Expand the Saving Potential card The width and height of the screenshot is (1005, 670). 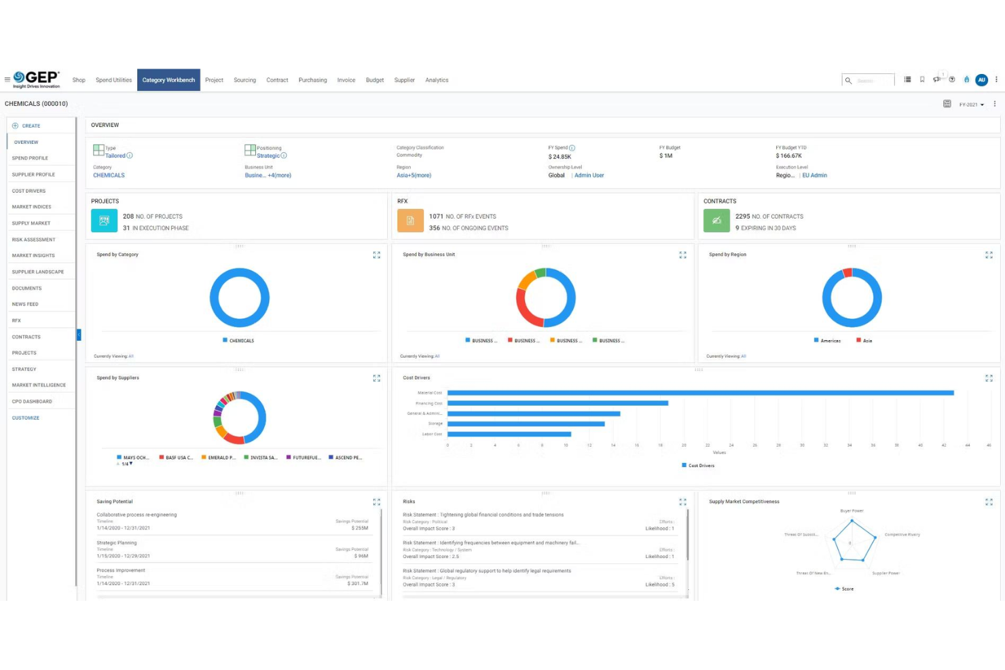(x=376, y=502)
